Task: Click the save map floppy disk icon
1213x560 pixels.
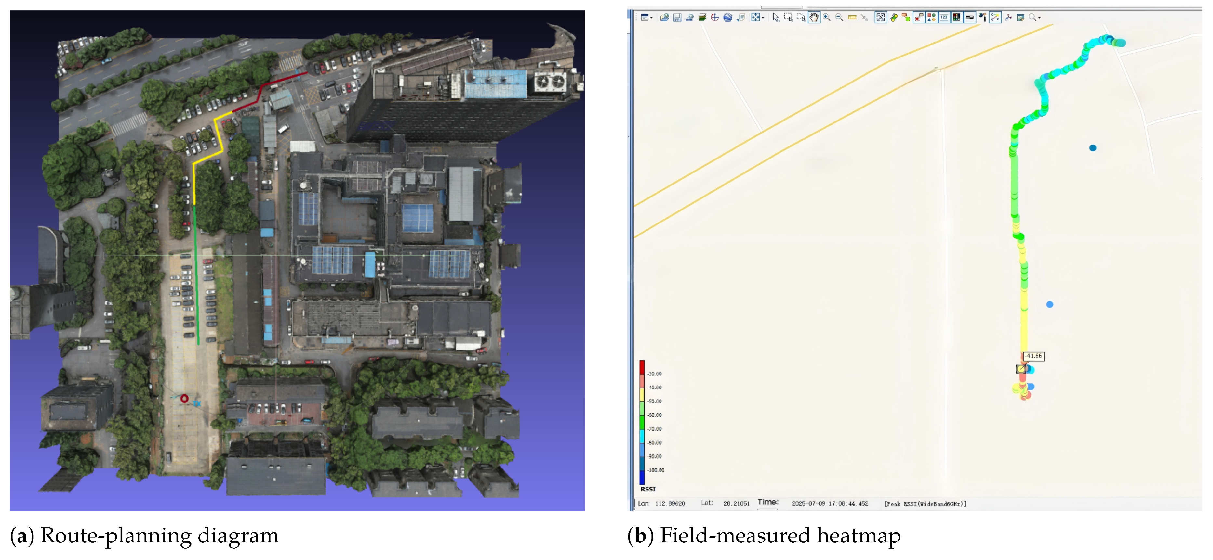Action: tap(677, 18)
